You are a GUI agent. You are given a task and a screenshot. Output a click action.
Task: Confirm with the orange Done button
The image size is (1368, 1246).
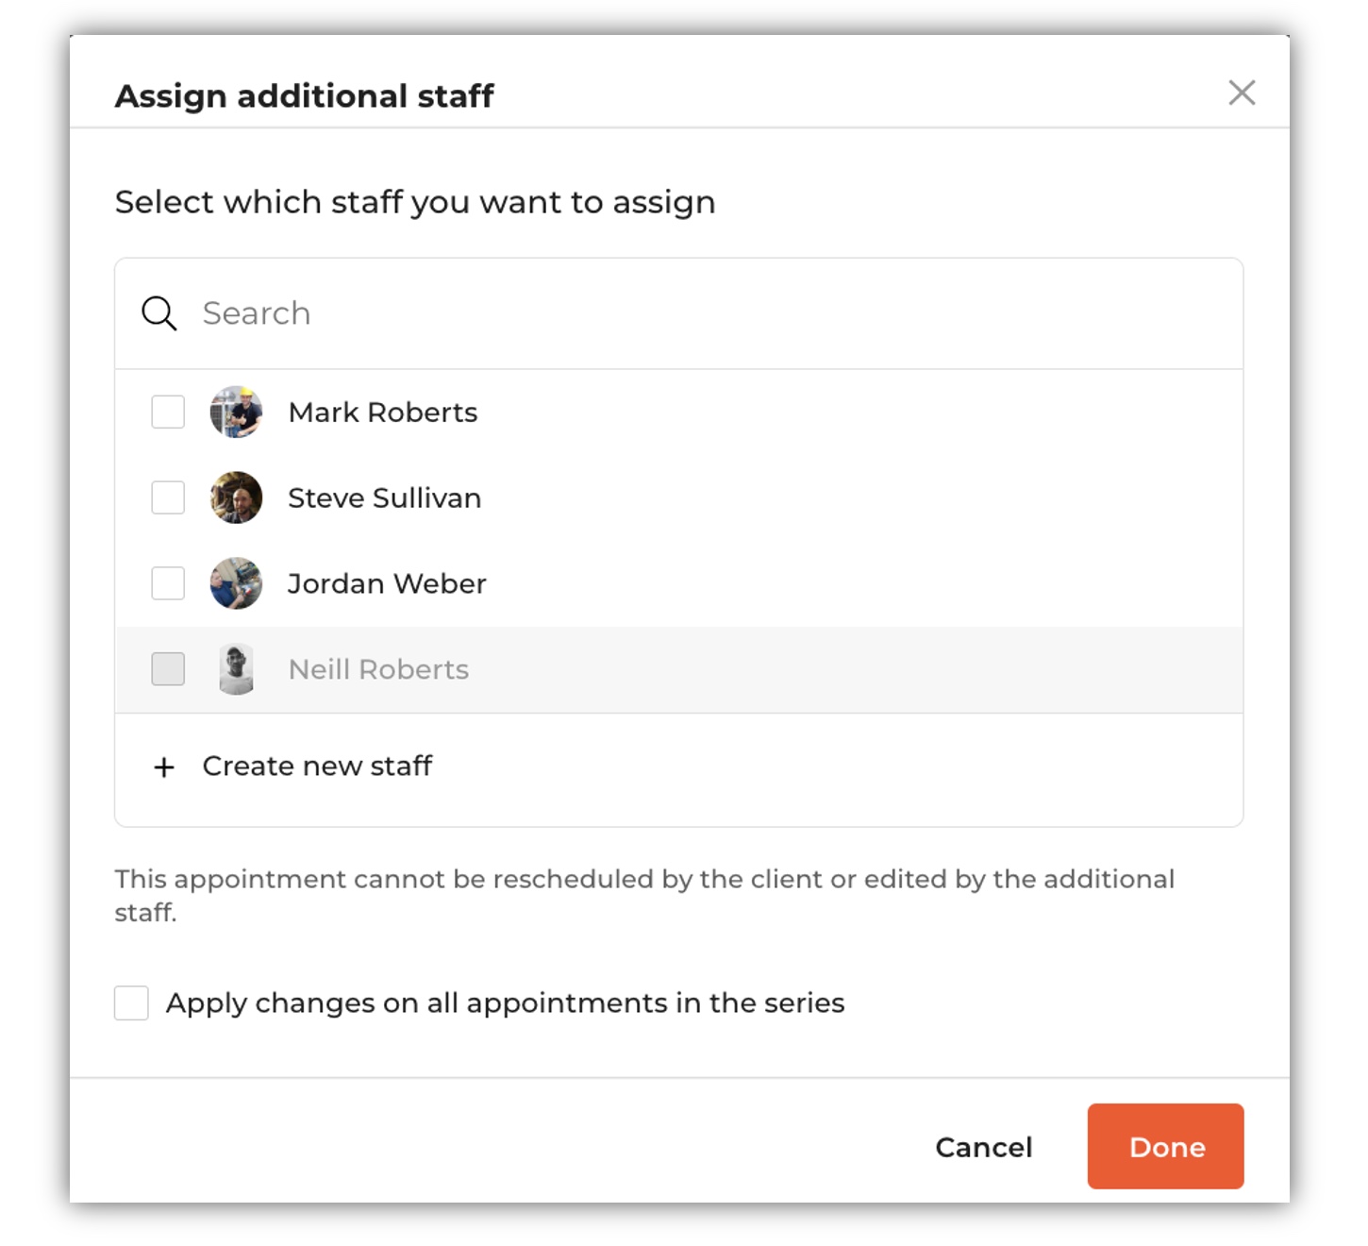click(x=1165, y=1146)
